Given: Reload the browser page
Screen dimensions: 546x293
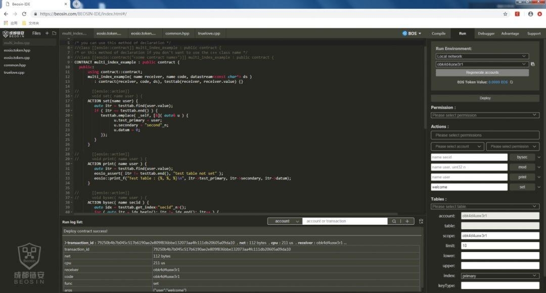Looking at the screenshot, I should [x=24, y=14].
